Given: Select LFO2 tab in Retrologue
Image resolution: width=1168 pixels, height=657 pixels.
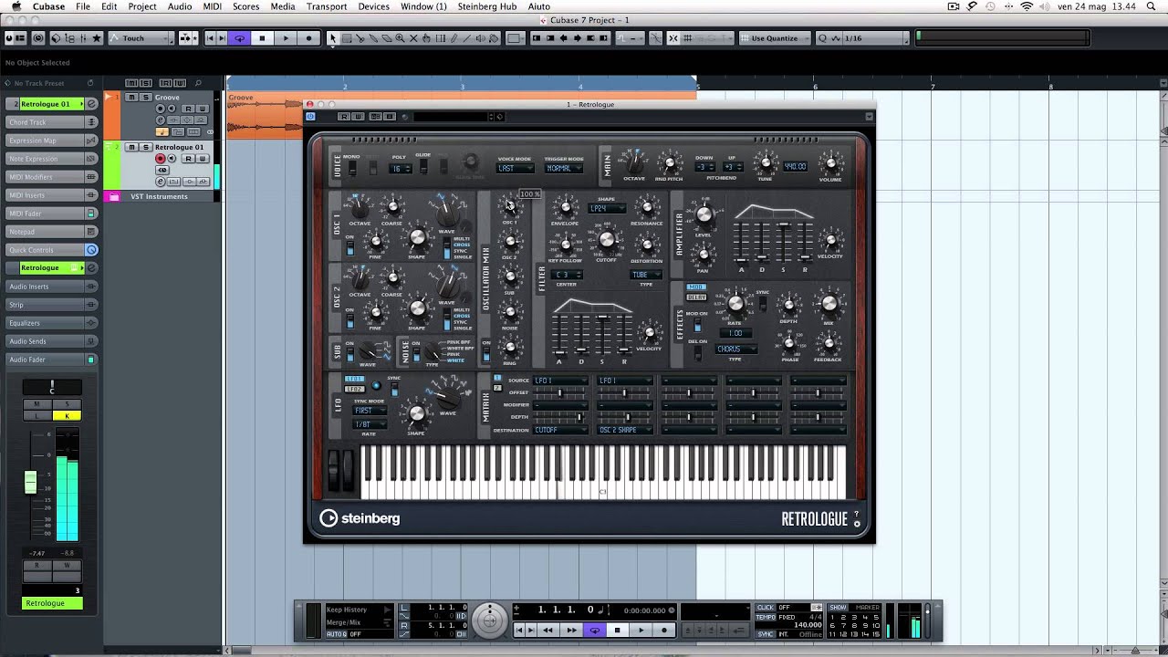Looking at the screenshot, I should click(x=354, y=389).
